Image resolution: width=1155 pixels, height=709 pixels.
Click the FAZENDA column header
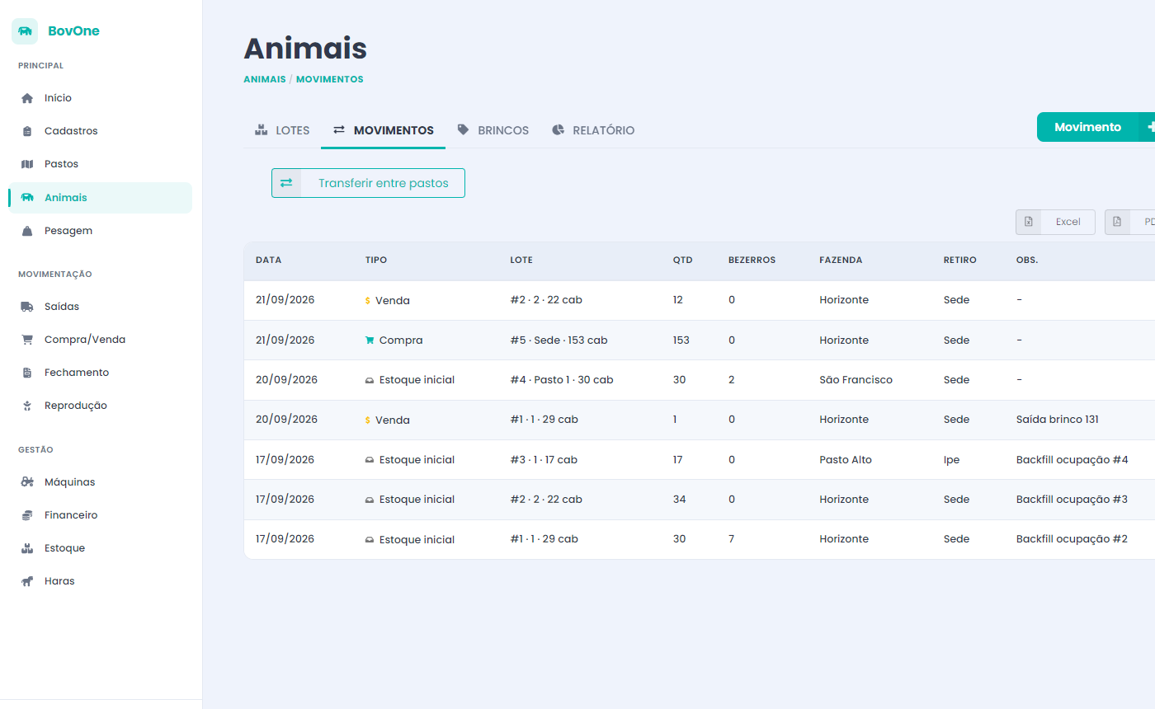pos(841,260)
